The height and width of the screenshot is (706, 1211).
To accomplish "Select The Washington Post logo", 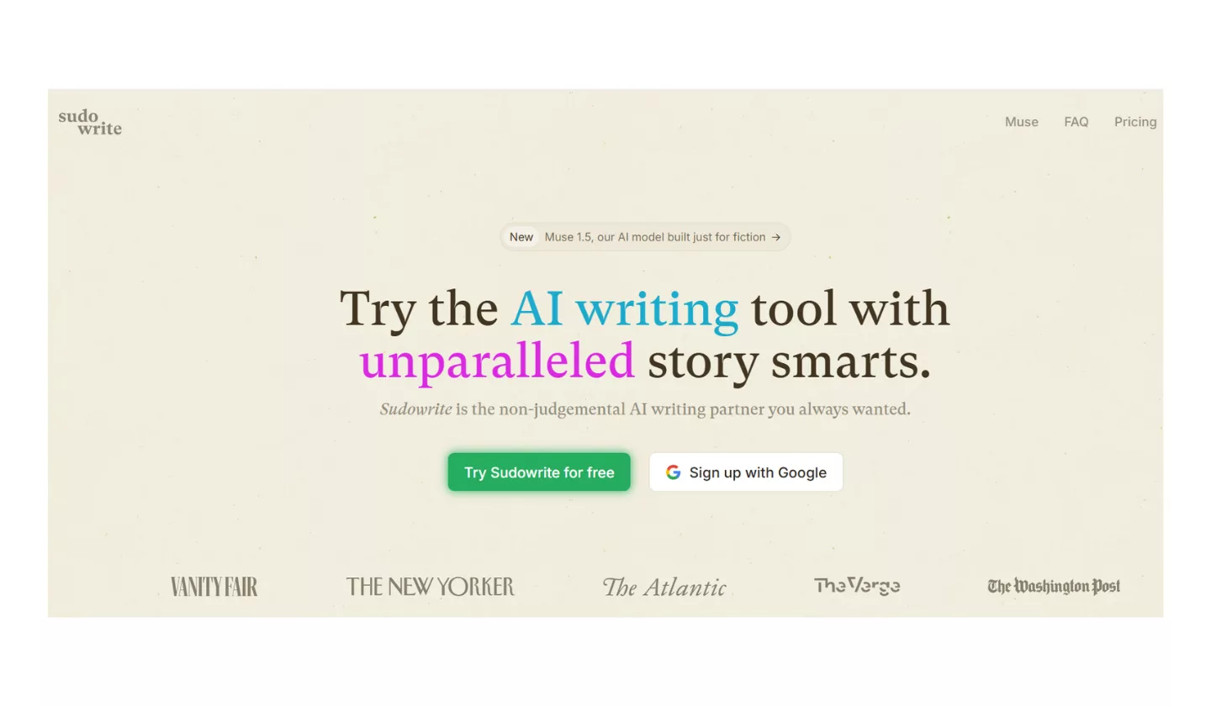I will click(1053, 586).
